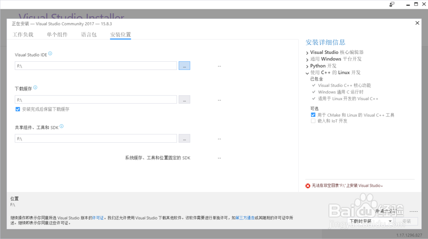Enable 嵌入和 IoT 开发 option

point(313,121)
